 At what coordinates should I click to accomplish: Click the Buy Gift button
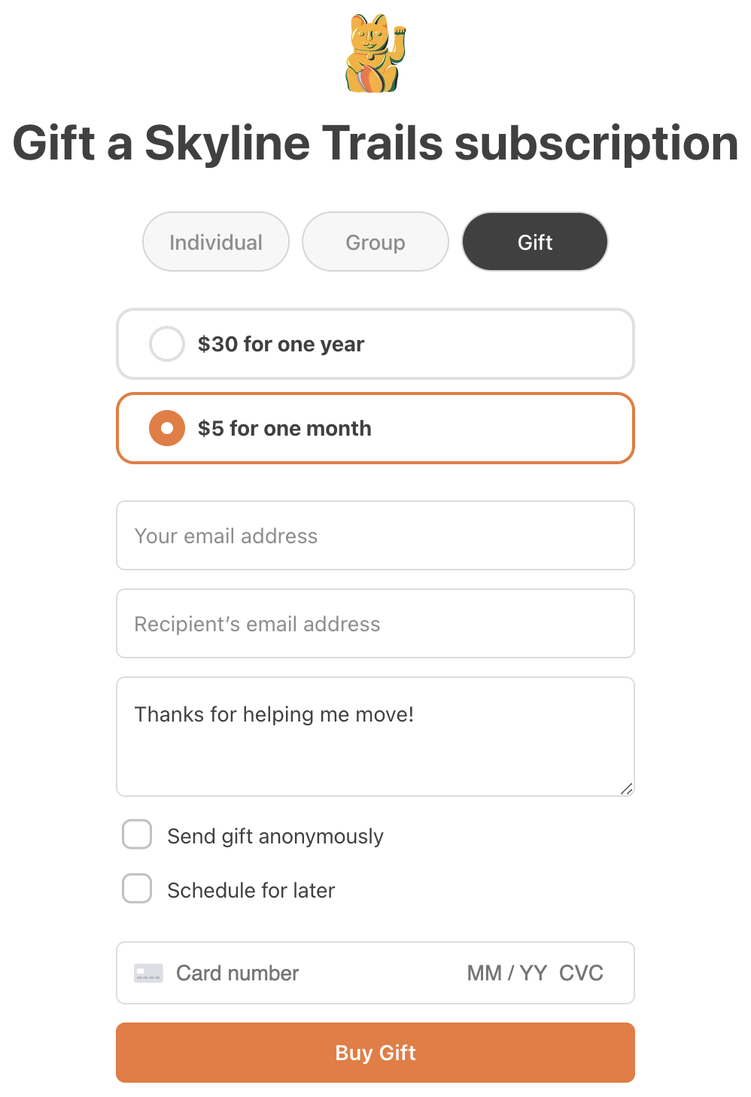click(375, 1053)
